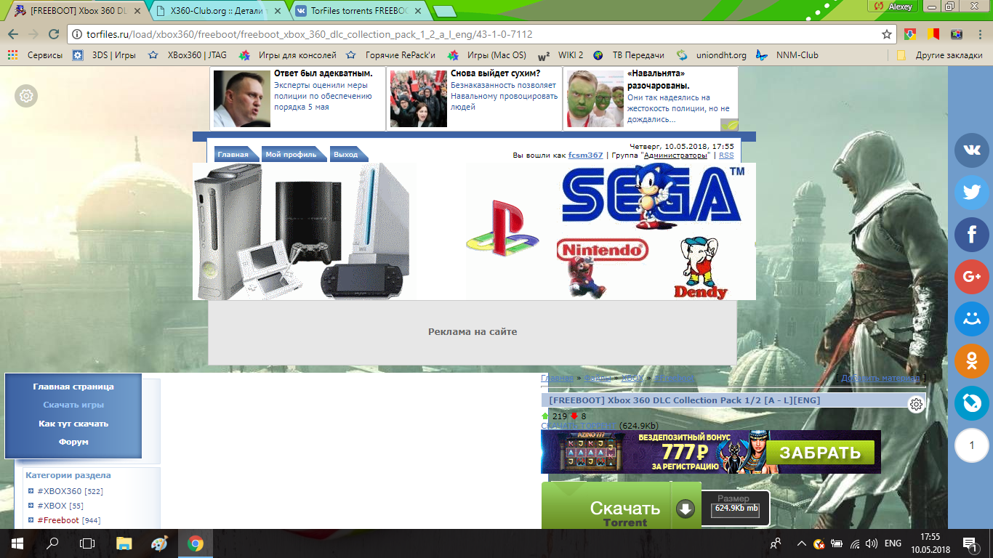The width and height of the screenshot is (993, 558).
Task: Share the page on Facebook
Action: [972, 235]
